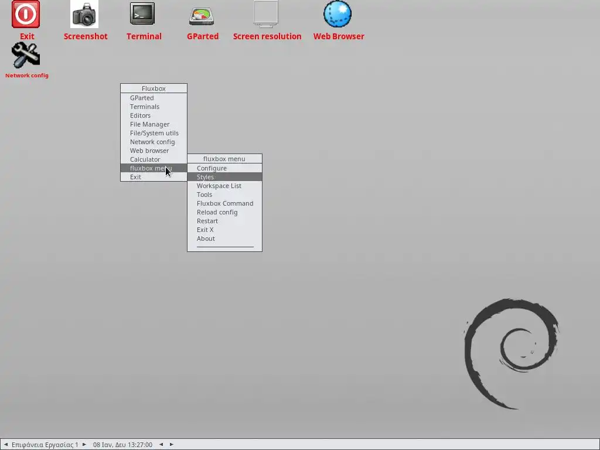Screen dimensions: 600x450
Task: Launch Calculator from the Fluxbox menu
Action: [154, 159]
